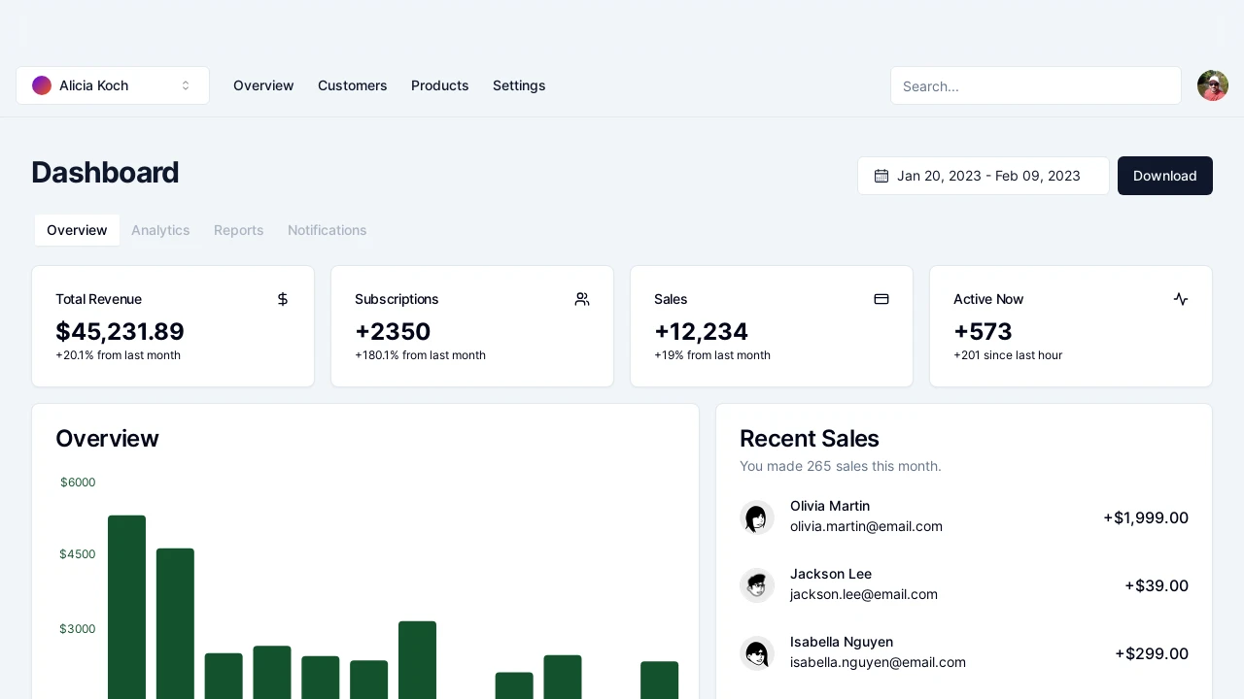This screenshot has height=699, width=1244.
Task: Open the user profile avatar menu
Action: click(x=1213, y=85)
